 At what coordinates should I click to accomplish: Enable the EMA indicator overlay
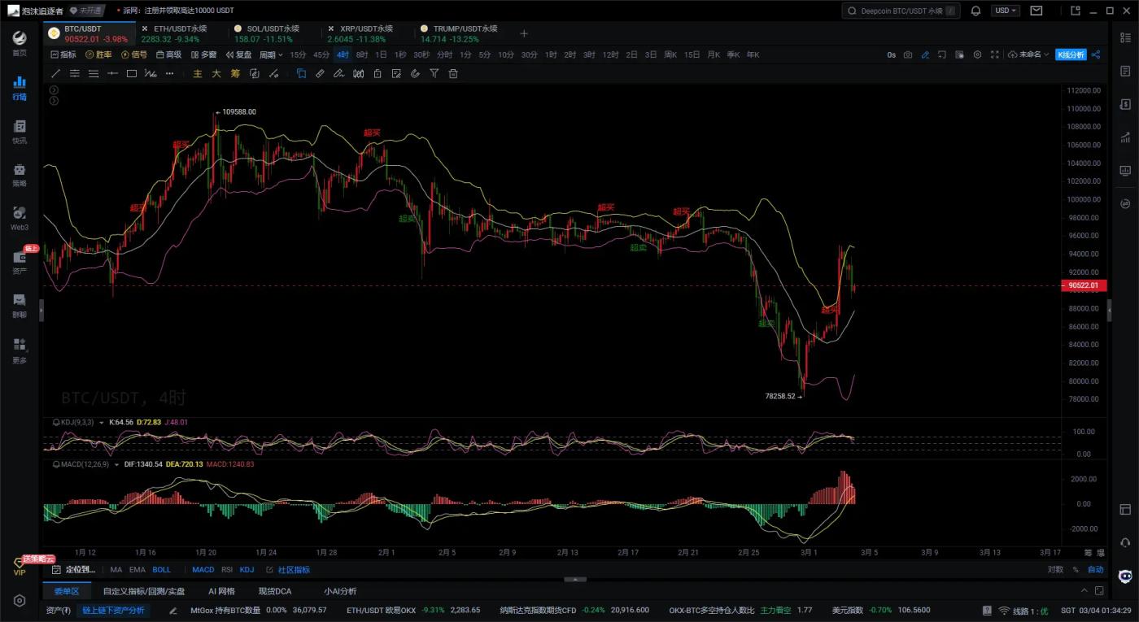click(x=137, y=570)
